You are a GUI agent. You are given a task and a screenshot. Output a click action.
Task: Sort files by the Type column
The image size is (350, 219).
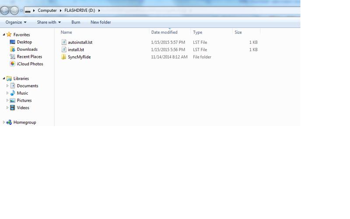pos(198,32)
